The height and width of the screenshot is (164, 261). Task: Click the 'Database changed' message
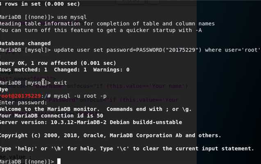(x=25, y=43)
